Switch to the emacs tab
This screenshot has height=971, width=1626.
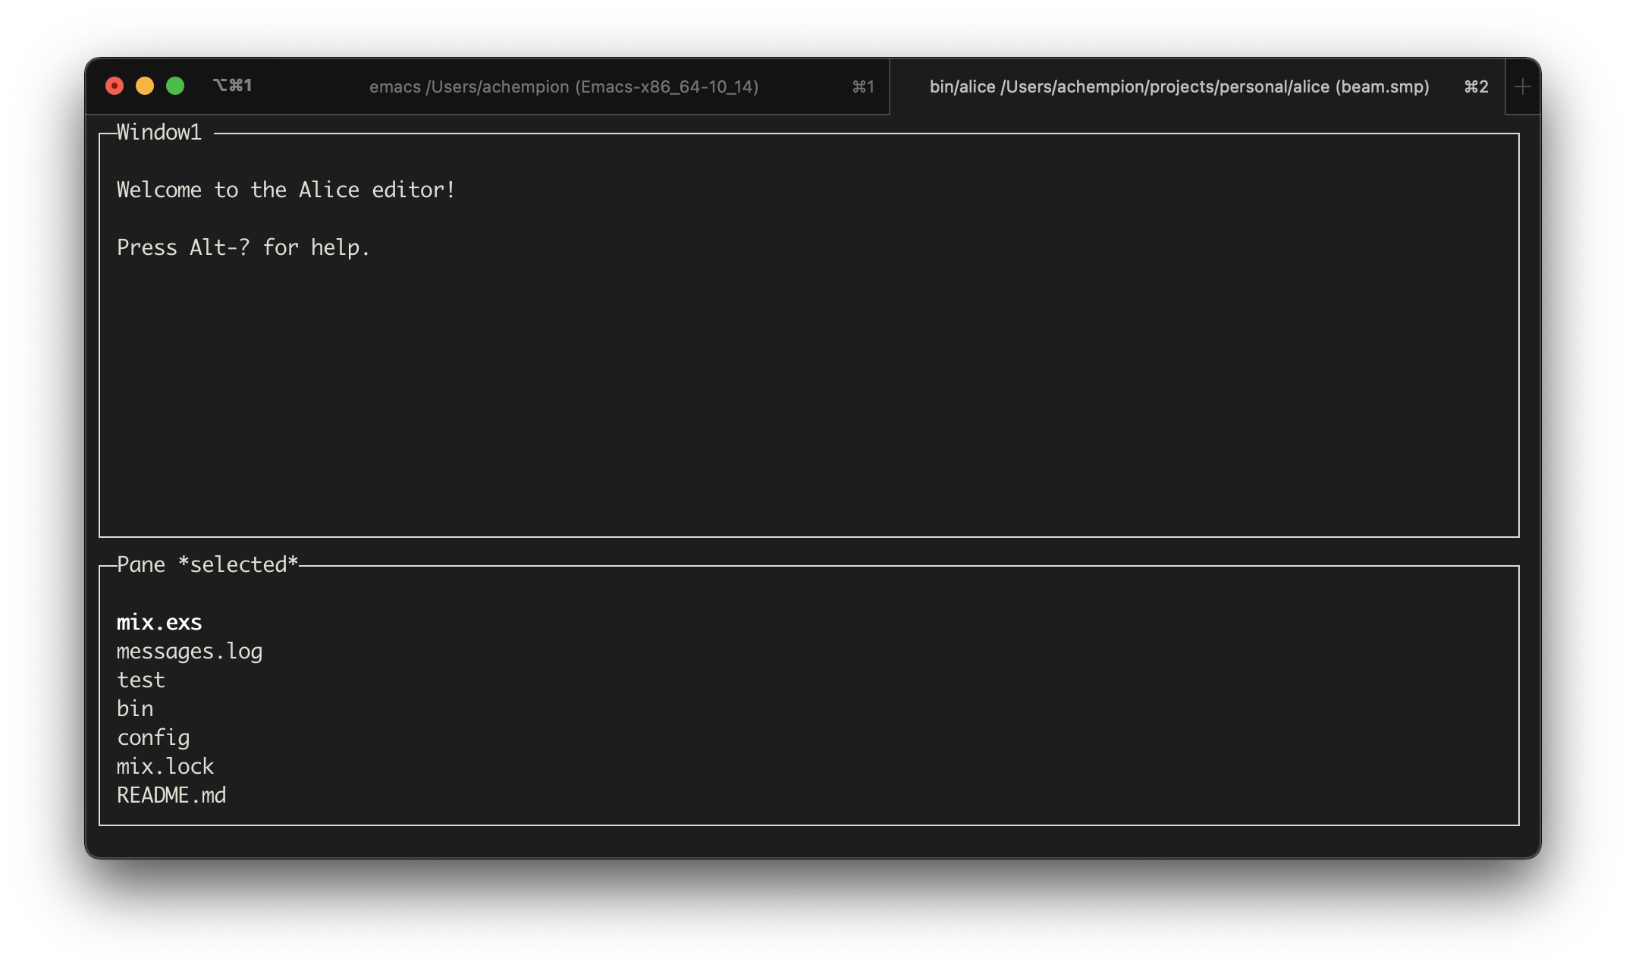(565, 86)
